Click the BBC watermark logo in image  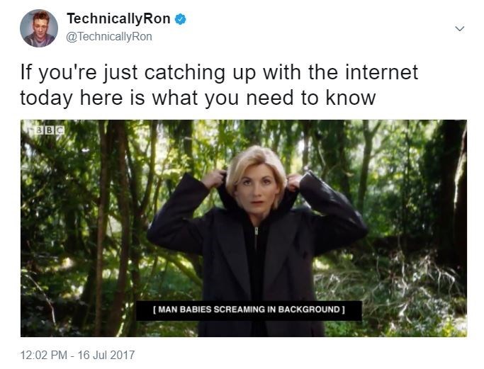tap(50, 130)
